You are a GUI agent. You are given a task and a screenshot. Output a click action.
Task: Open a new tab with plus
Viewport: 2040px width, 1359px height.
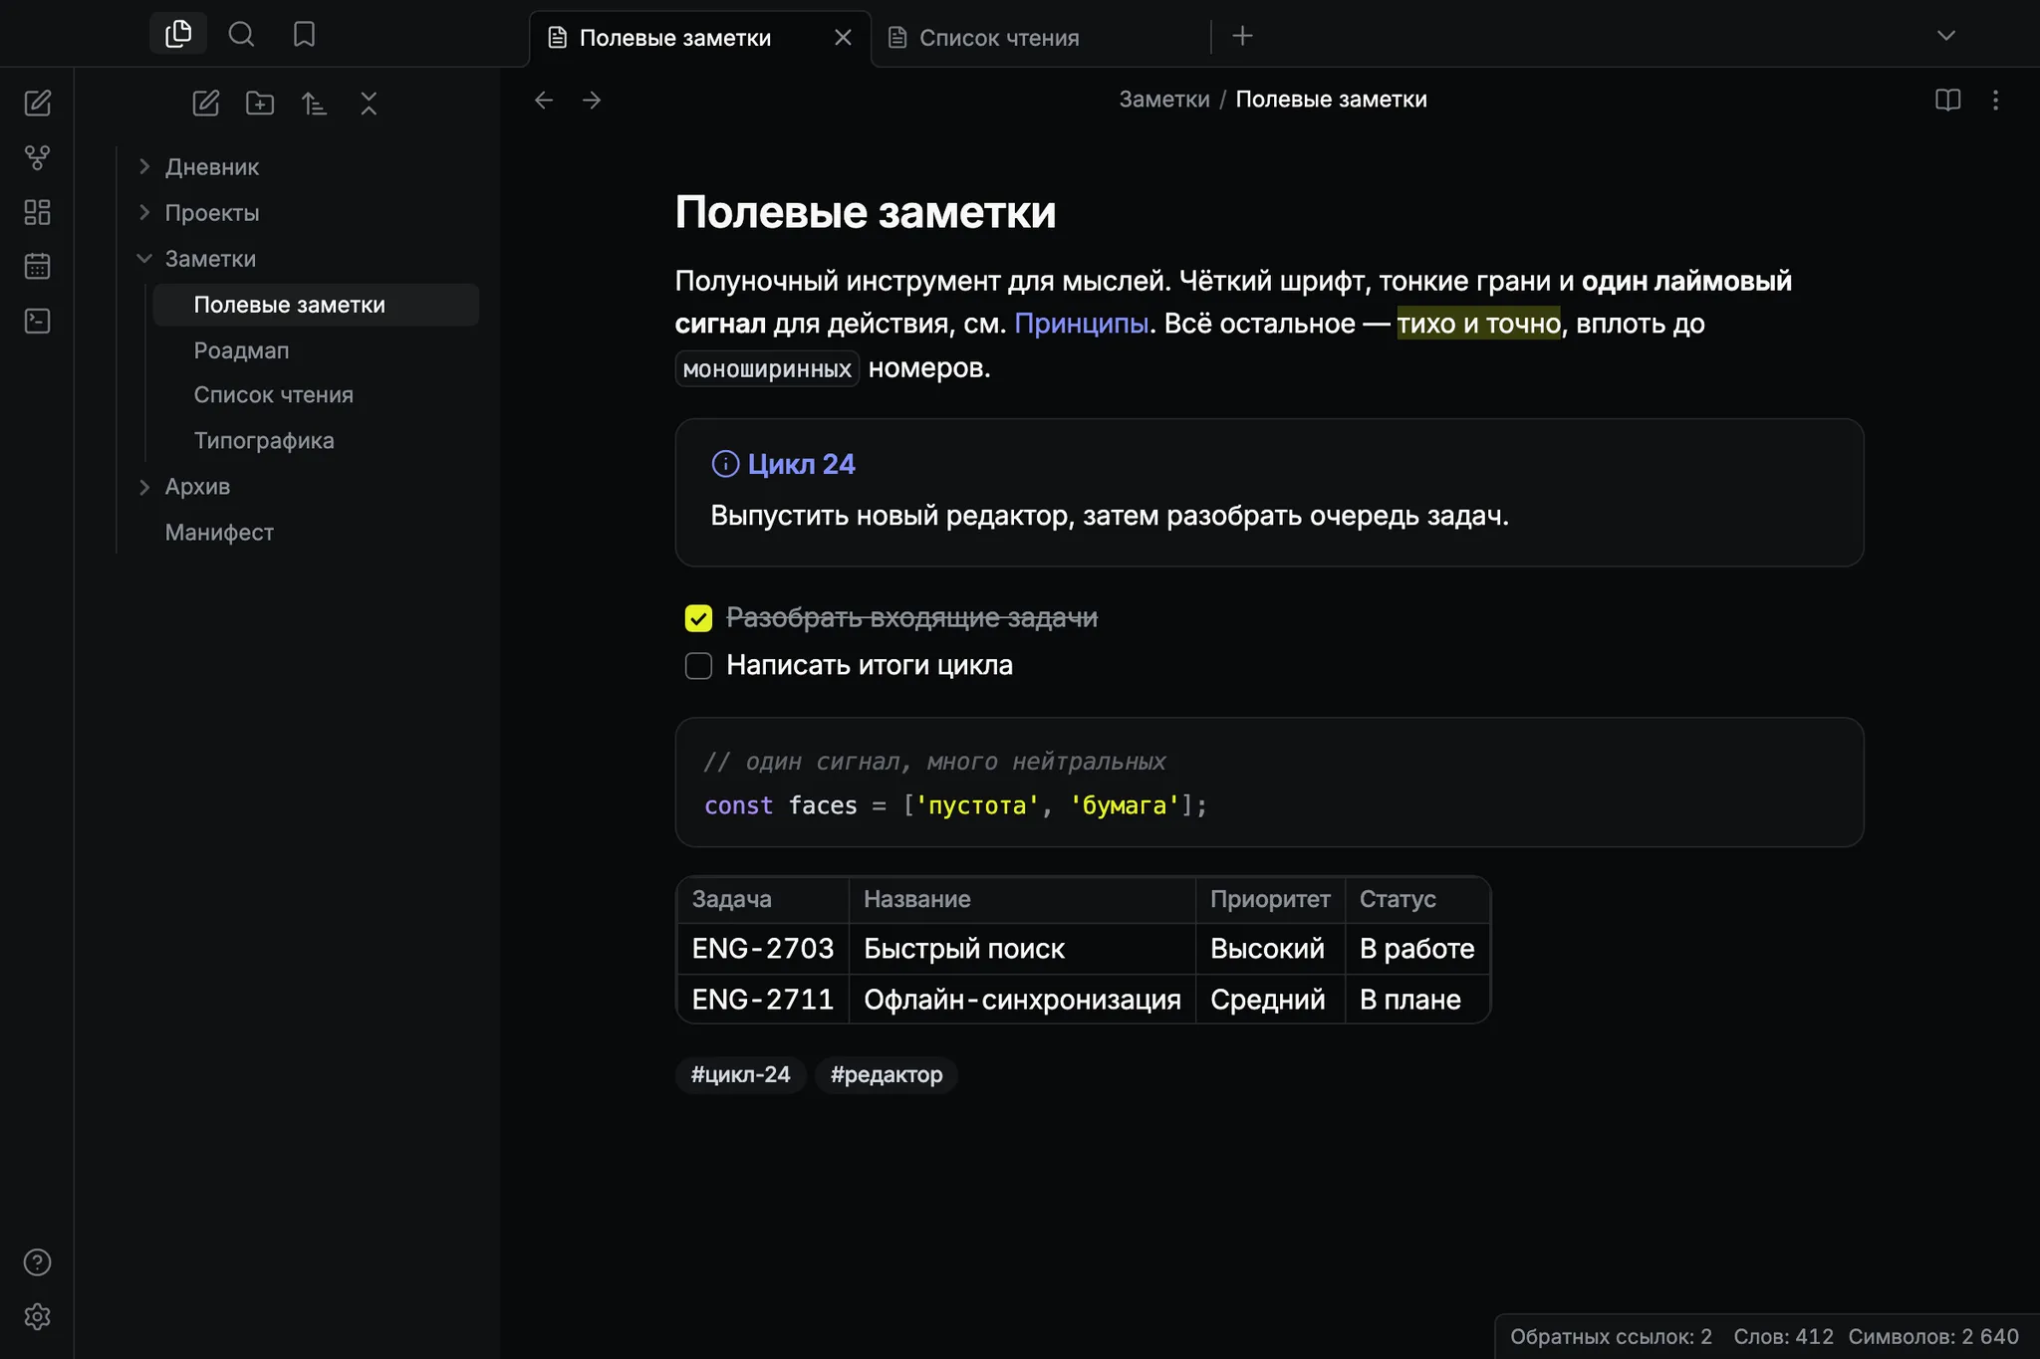1242,36
